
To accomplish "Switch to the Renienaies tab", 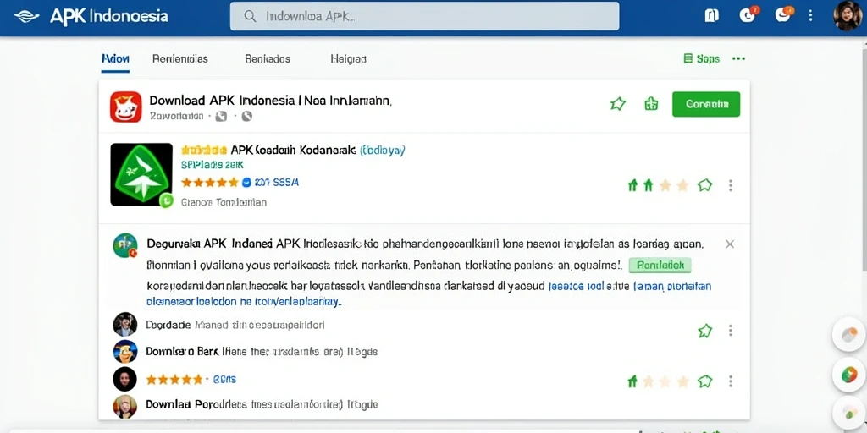I will pyautogui.click(x=180, y=58).
